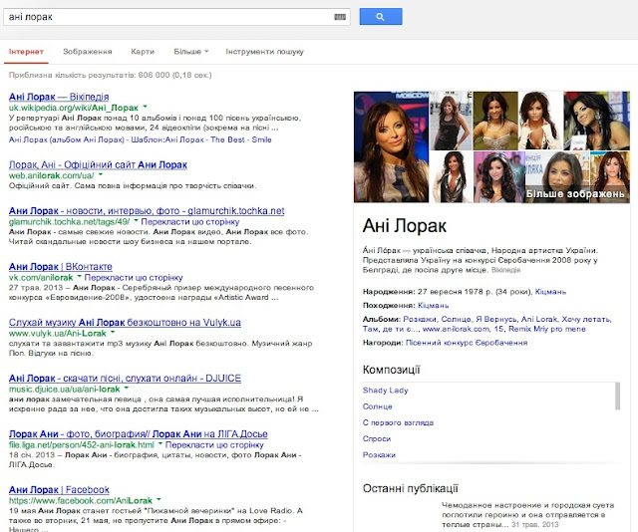Select the Інтернет tab
This screenshot has height=532, width=638.
[26, 52]
